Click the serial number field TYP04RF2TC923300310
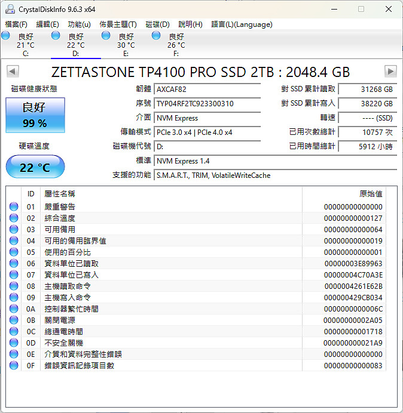The width and height of the screenshot is (403, 413). [x=207, y=103]
